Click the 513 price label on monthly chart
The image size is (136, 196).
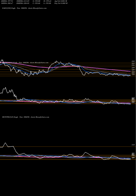coord(133,145)
